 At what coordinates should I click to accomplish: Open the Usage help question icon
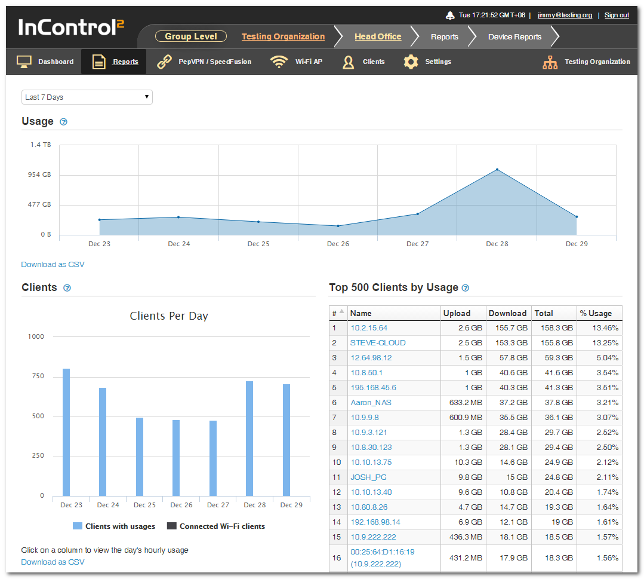coord(63,122)
